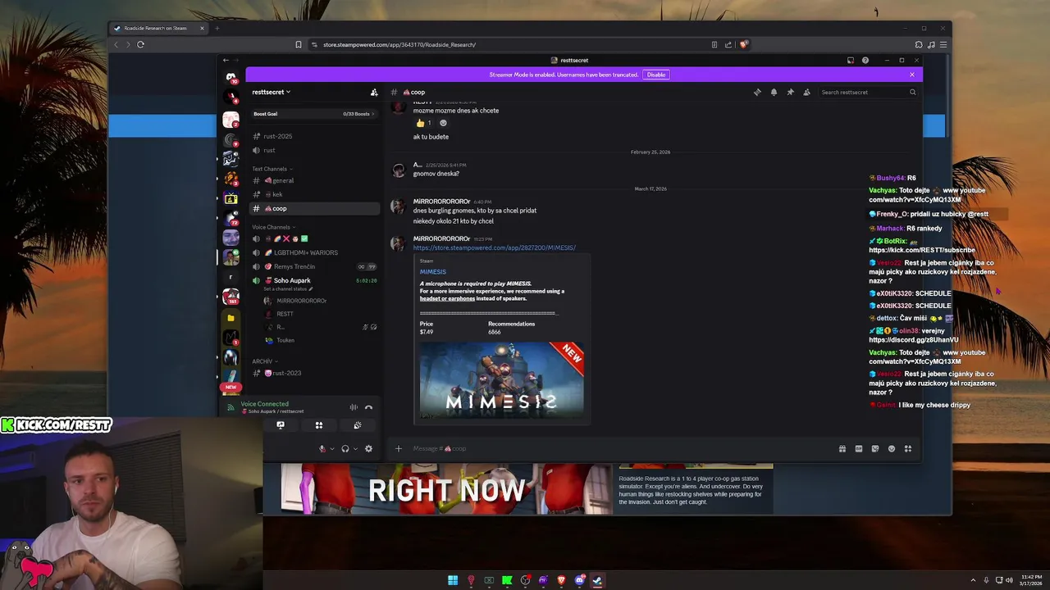Image resolution: width=1050 pixels, height=590 pixels.
Task: Open the gift icon in message bar
Action: tap(842, 448)
